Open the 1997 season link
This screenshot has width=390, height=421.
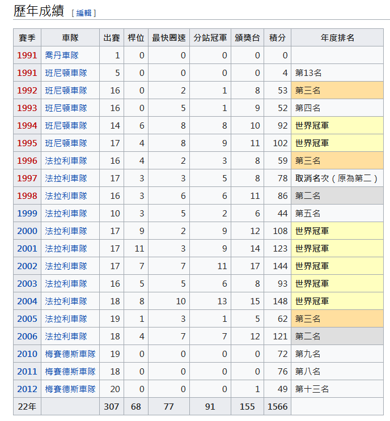point(27,178)
